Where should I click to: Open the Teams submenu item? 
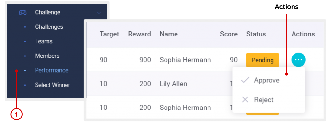pyautogui.click(x=44, y=41)
